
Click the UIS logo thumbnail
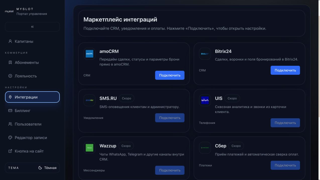pyautogui.click(x=205, y=100)
